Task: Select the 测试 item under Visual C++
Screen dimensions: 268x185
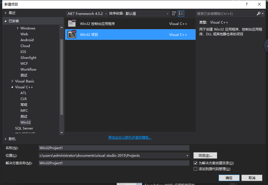Action: 24,117
